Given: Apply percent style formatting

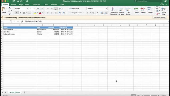Looking at the screenshot, I should click(x=93, y=13).
